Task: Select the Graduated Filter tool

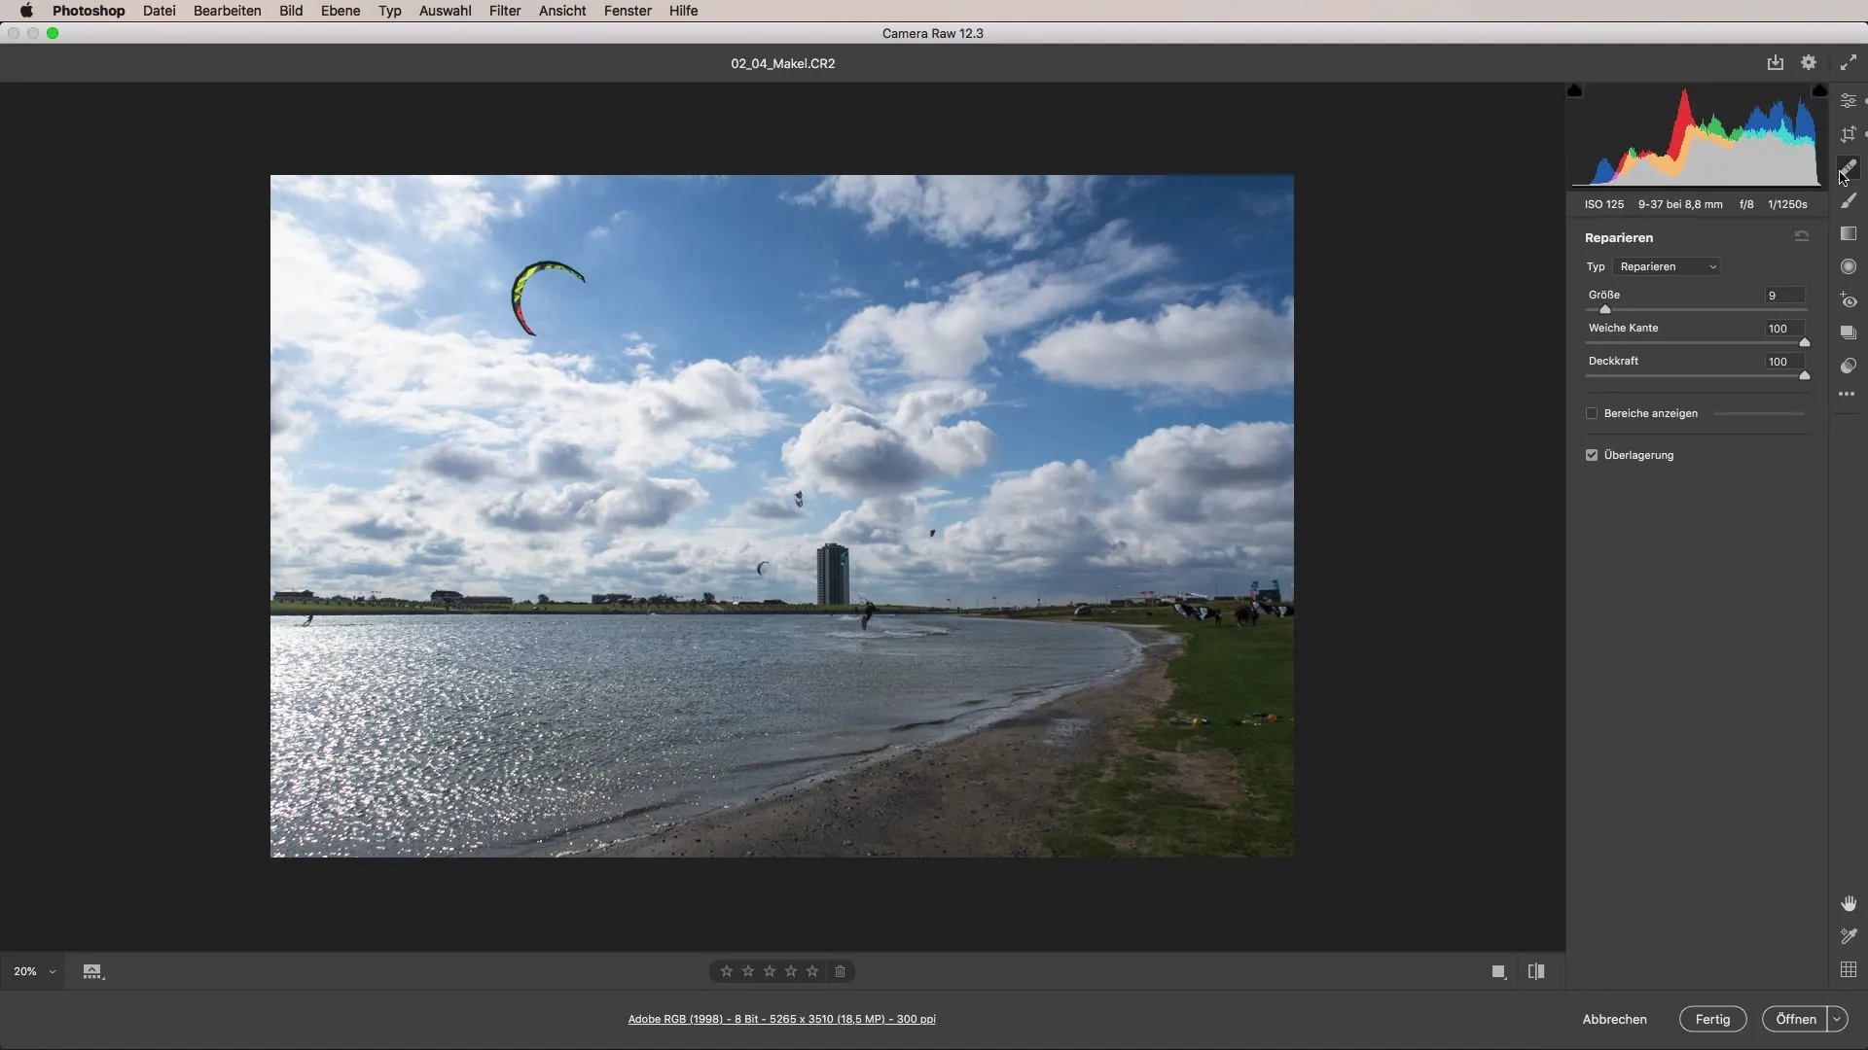Action: 1848,233
